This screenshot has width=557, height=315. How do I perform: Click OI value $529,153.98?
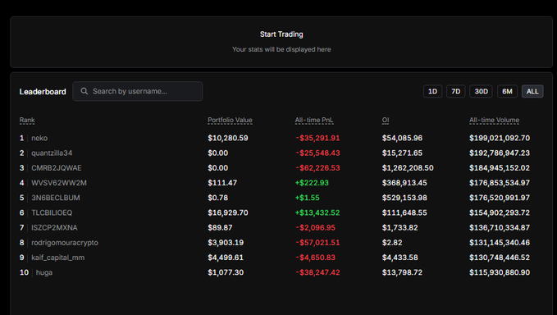[x=404, y=198]
